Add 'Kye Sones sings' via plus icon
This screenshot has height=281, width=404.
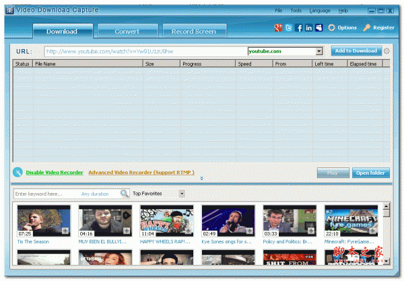coord(250,231)
